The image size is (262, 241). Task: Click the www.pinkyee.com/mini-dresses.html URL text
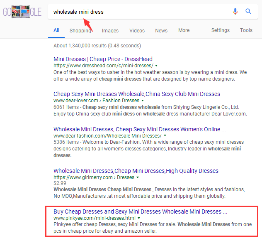point(95,218)
